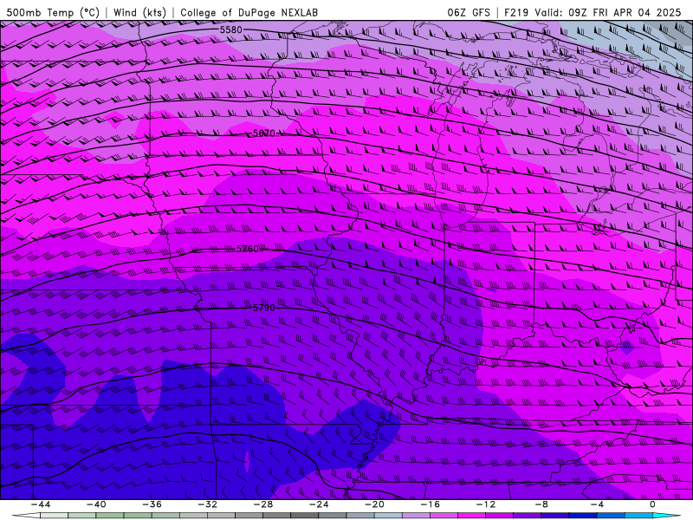The image size is (693, 520).
Task: Click the -4 colorbar tick label
Action: pos(597,504)
